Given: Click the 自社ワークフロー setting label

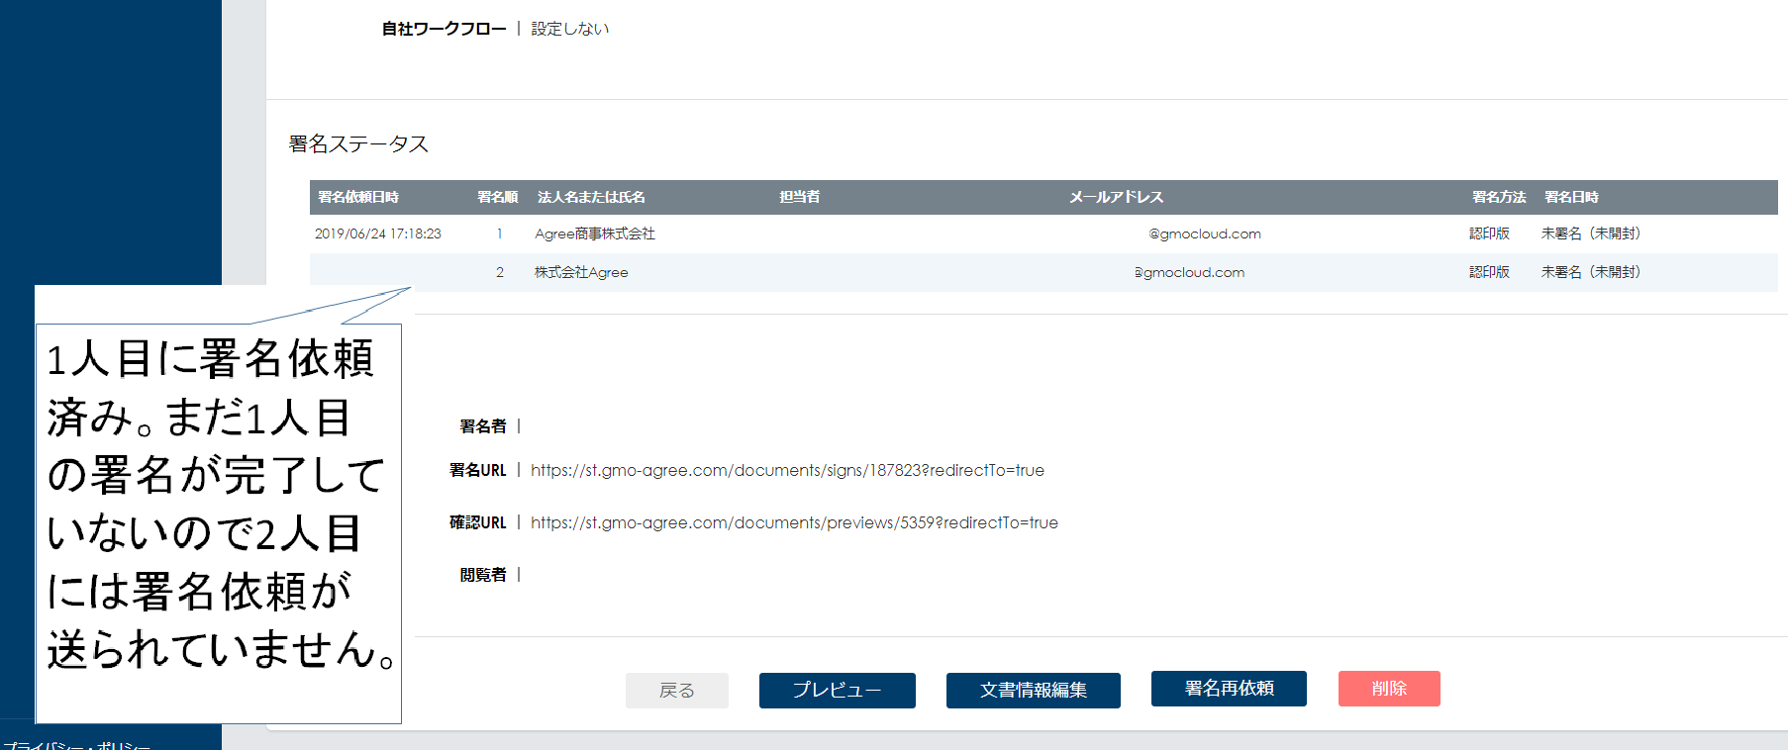Looking at the screenshot, I should (x=444, y=29).
